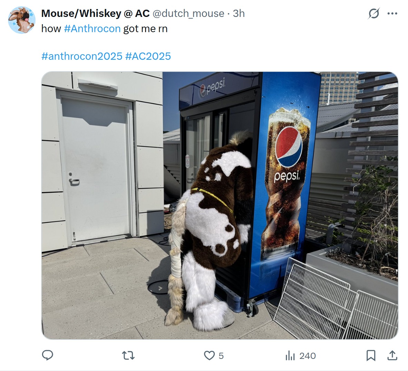Open the Pepsi fridge fursuit photo
Image resolution: width=408 pixels, height=371 pixels.
click(220, 206)
